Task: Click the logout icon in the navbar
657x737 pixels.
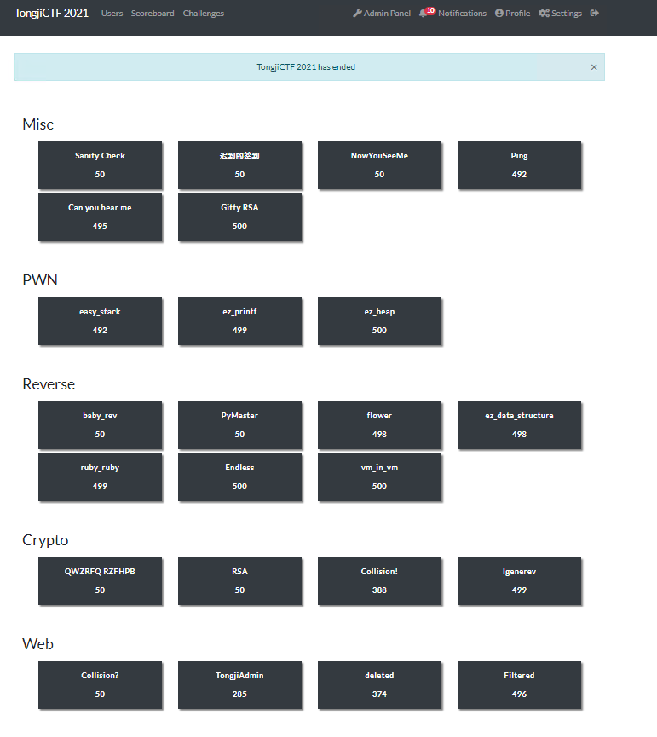Action: click(x=595, y=13)
